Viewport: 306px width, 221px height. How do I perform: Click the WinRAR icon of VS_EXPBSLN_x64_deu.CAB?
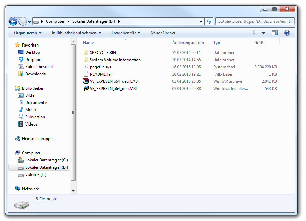pos(86,81)
